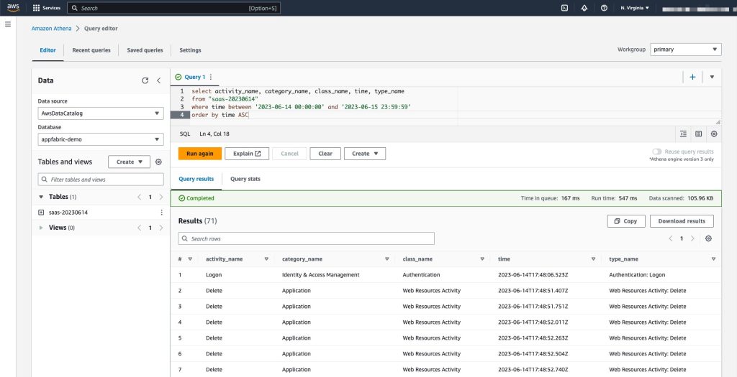Click the AWS top search box
Viewport: 737px width, 377px height.
pyautogui.click(x=174, y=8)
